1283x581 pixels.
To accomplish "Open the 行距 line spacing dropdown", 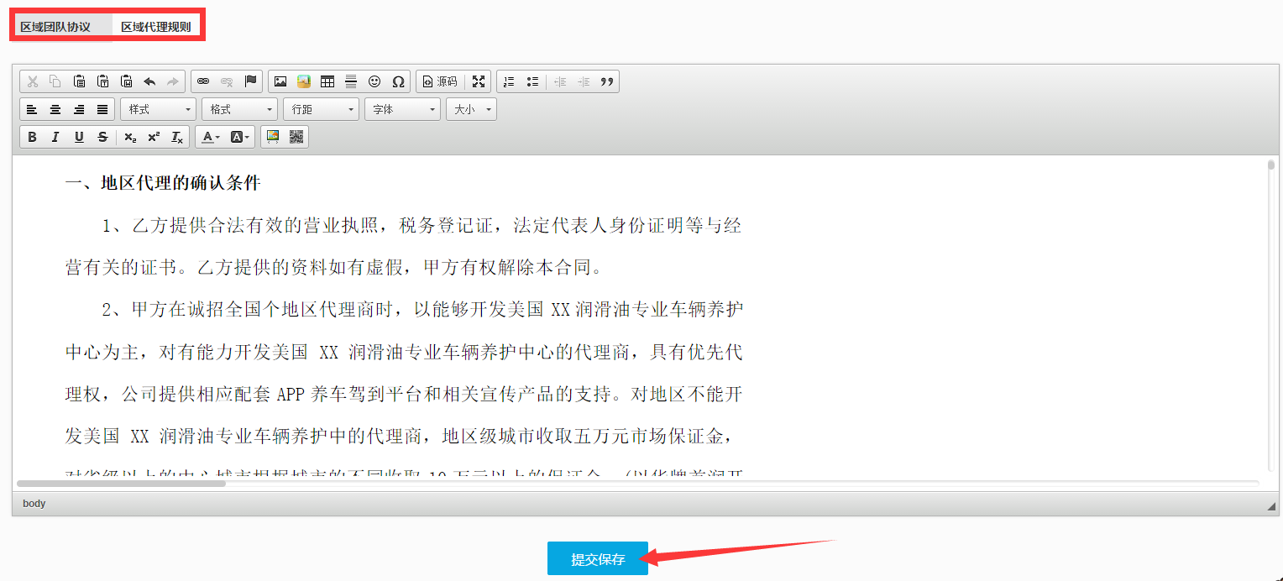I will pos(321,109).
